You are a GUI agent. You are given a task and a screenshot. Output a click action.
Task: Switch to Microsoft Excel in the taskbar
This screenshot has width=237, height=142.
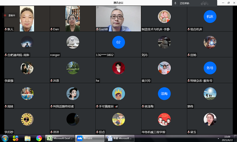tap(60, 138)
